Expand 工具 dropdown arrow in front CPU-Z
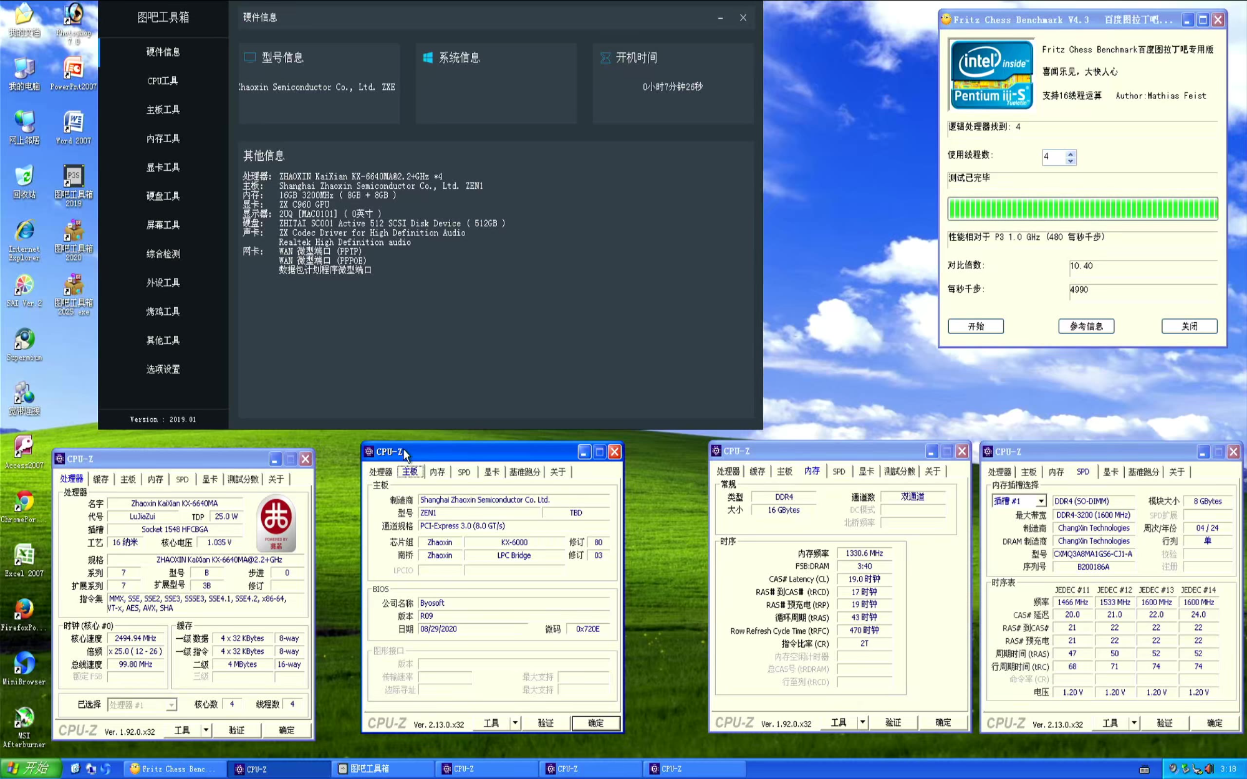The image size is (1247, 779). [x=515, y=724]
